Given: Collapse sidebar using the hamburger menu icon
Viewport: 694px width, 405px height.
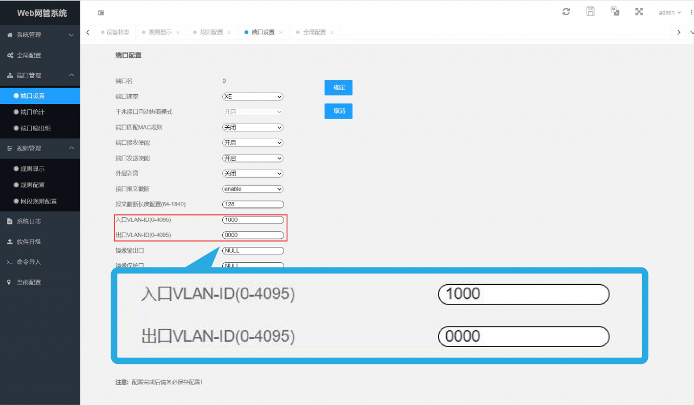Looking at the screenshot, I should [x=101, y=13].
